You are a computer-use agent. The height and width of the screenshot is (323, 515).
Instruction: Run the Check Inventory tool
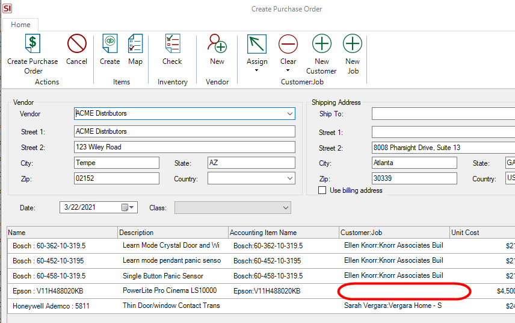tap(173, 44)
